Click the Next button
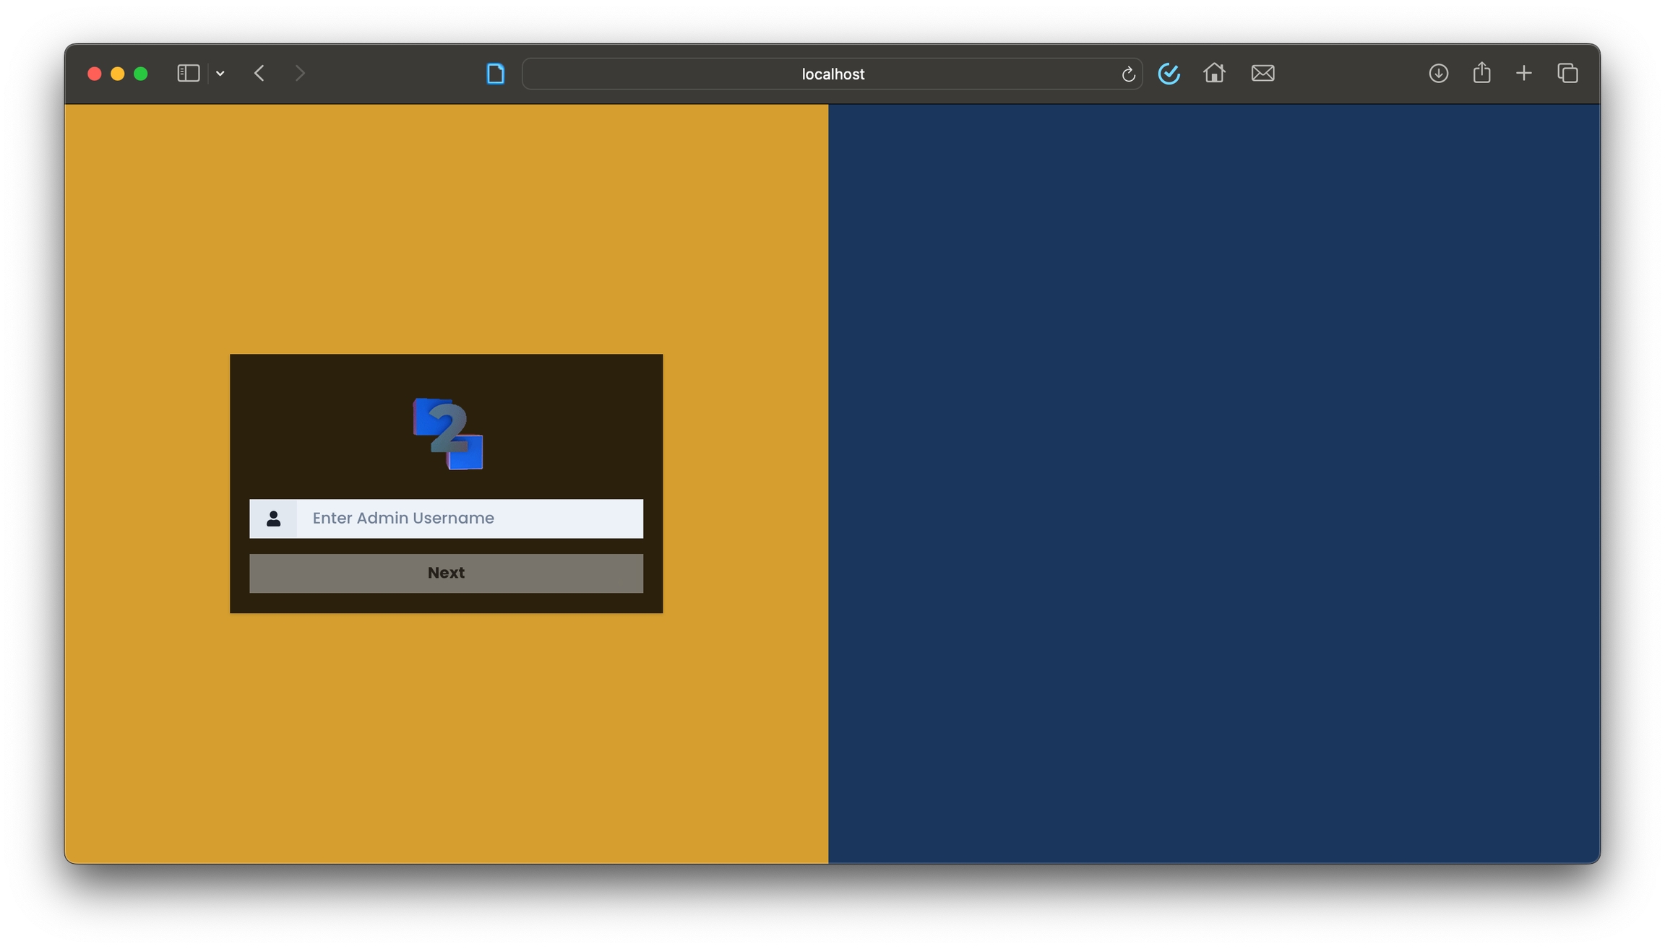 446,573
